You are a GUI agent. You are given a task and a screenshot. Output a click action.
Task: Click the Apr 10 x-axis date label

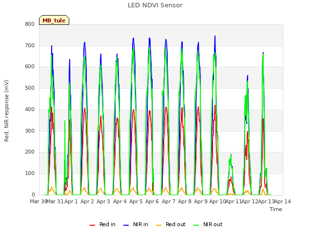pyautogui.click(x=217, y=201)
